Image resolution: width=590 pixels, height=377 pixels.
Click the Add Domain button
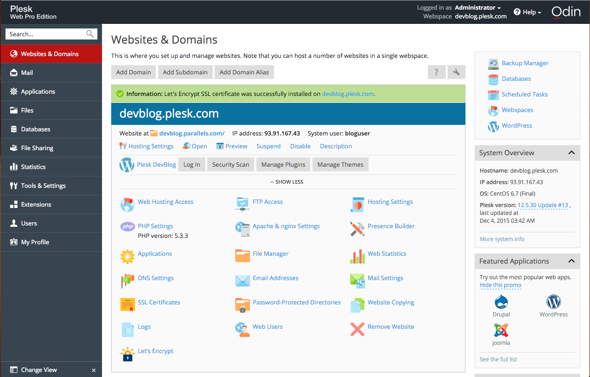point(134,72)
